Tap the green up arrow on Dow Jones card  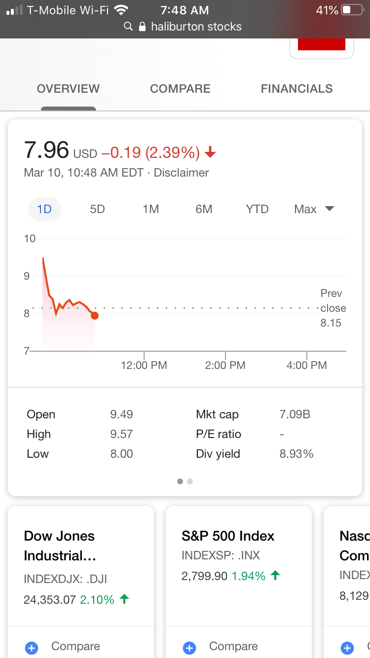pos(125,599)
